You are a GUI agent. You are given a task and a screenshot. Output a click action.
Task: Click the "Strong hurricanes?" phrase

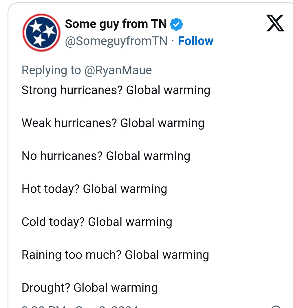click(x=72, y=90)
